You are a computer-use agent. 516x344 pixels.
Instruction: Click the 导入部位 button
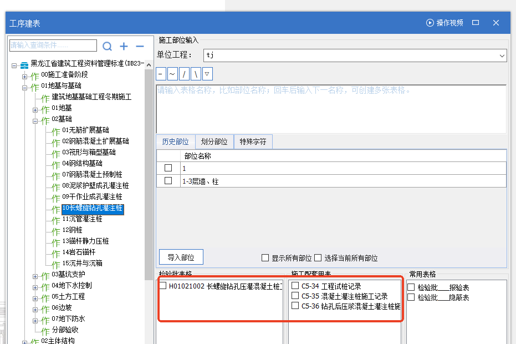coord(181,257)
